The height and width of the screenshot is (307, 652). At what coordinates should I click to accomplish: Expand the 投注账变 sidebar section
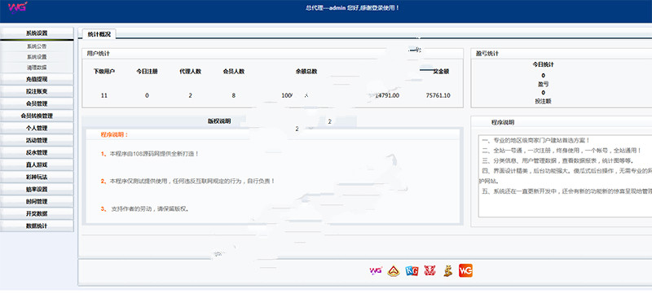37,91
